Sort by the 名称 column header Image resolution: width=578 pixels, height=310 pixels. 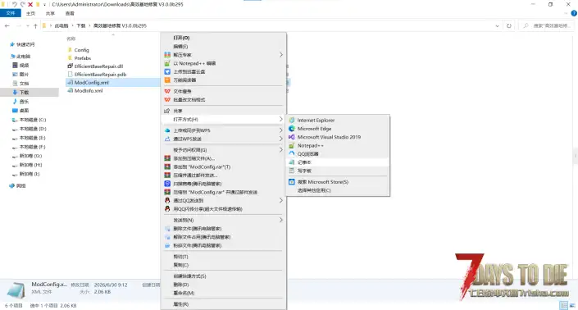pyautogui.click(x=71, y=39)
